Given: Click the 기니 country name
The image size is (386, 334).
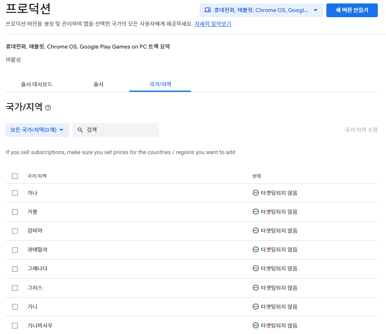Looking at the screenshot, I should point(32,307).
